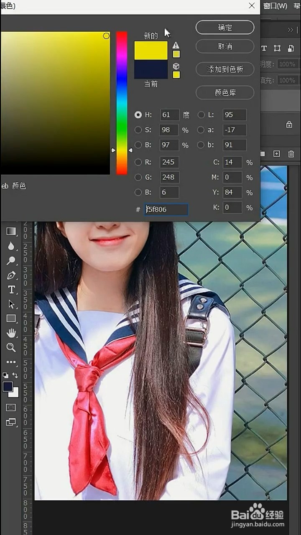The image size is (301, 535).
Task: Click the C value field showing 14
Action: 232,162
